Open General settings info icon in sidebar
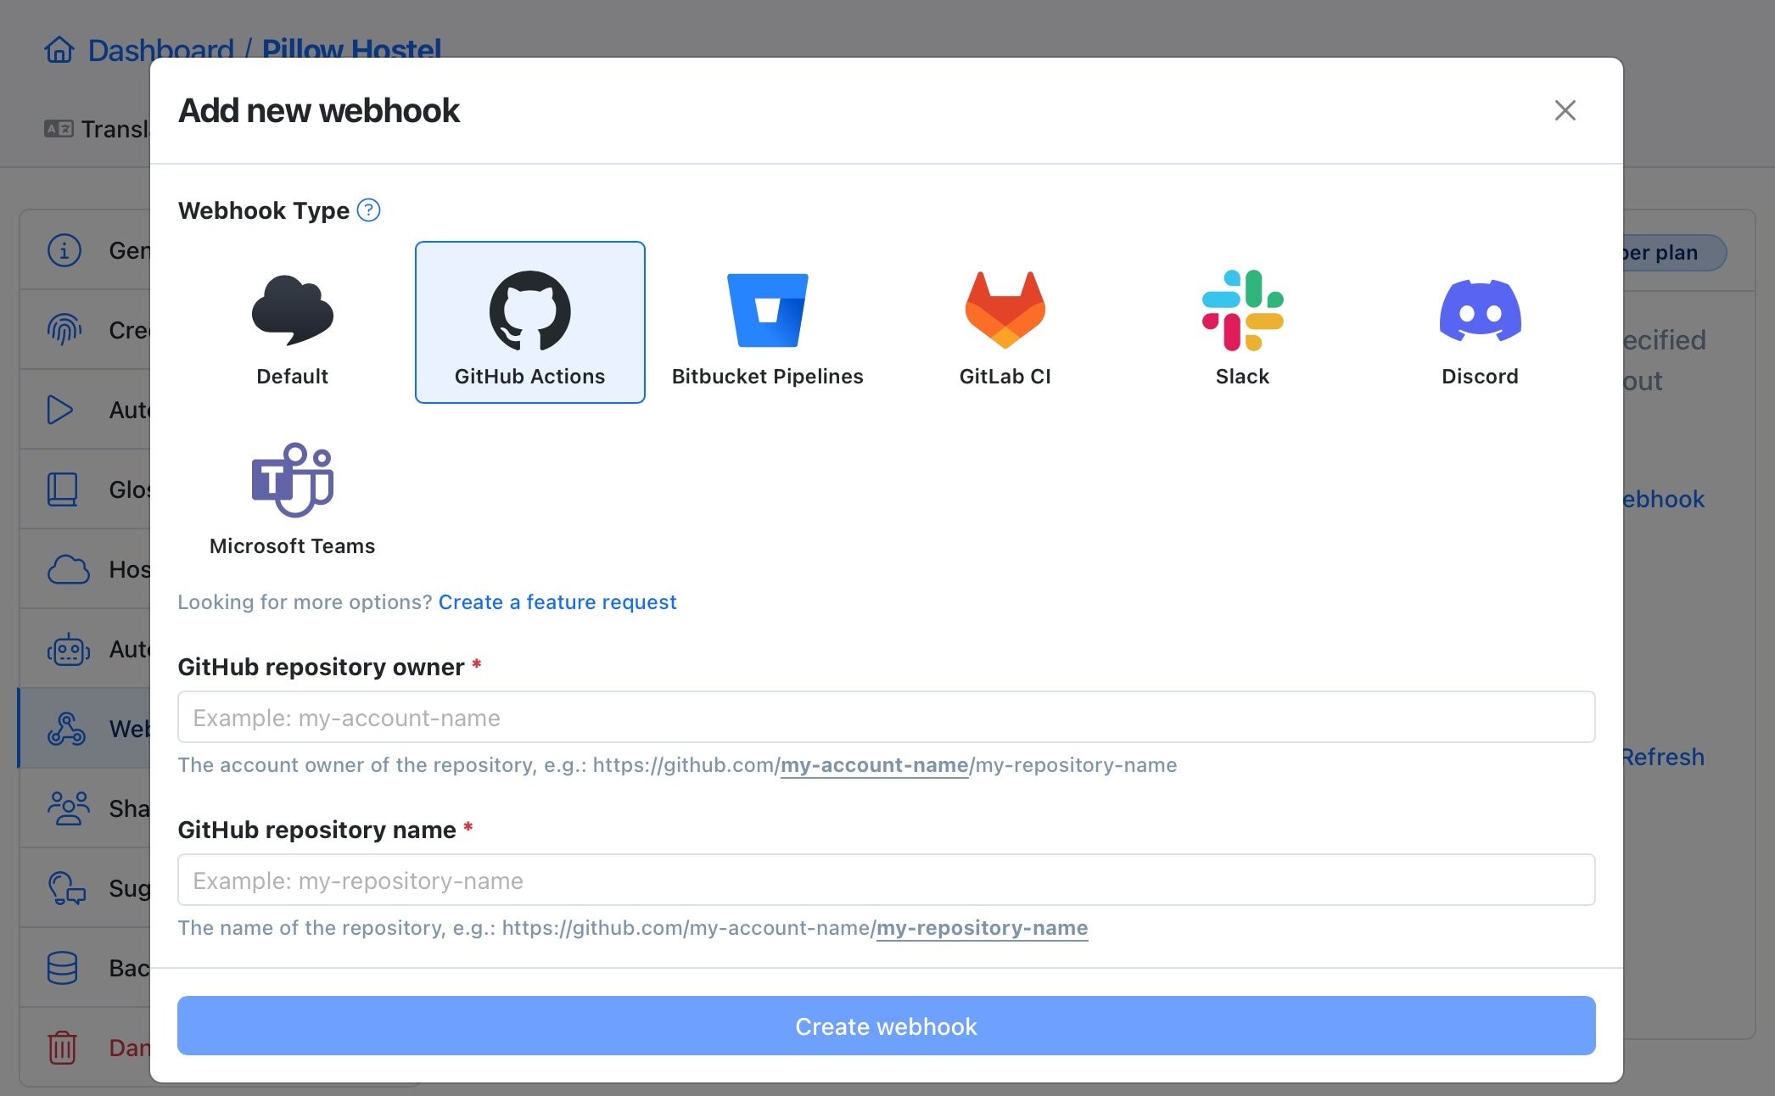Image resolution: width=1775 pixels, height=1096 pixels. [x=64, y=250]
